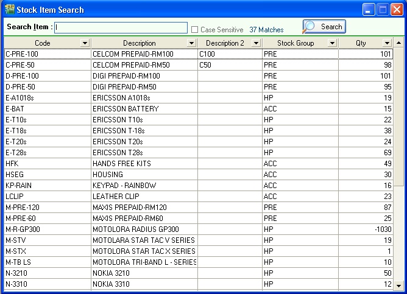The image size is (407, 294).
Task: Select the D-PRE-100 code cell
Action: (x=48, y=76)
